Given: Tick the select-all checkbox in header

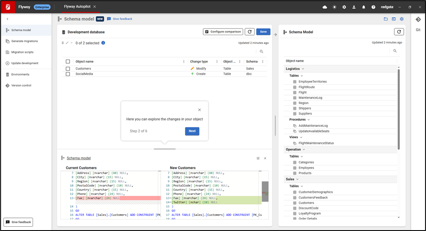Looking at the screenshot, I should [68, 62].
